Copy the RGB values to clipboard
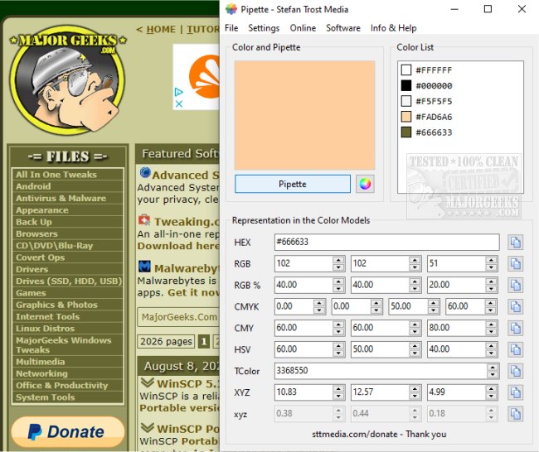 515,264
